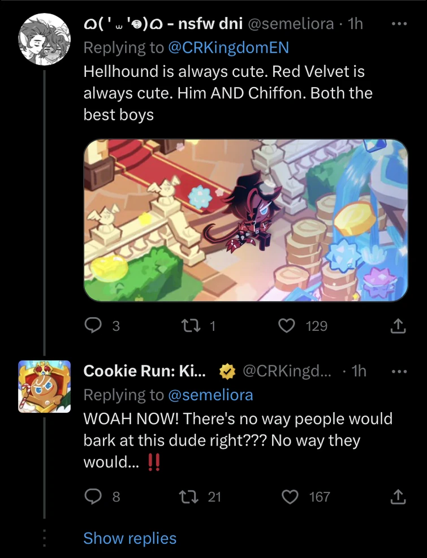This screenshot has height=558, width=427.
Task: Open more options menu on Cookie Run's reply
Action: 400,371
